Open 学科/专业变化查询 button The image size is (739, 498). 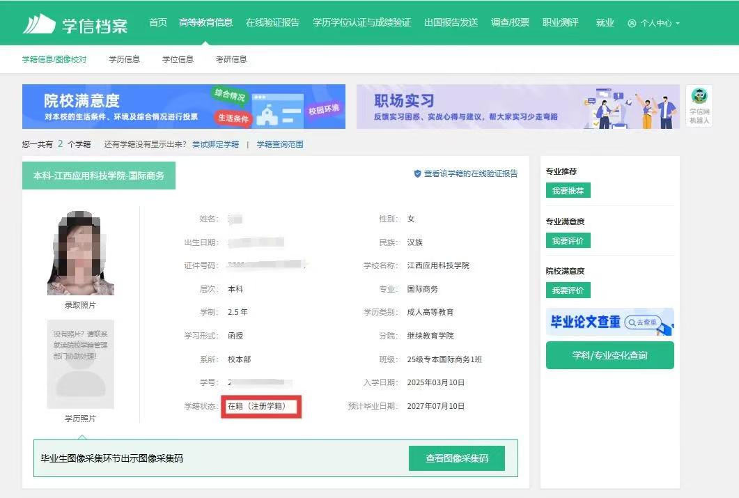pyautogui.click(x=609, y=355)
